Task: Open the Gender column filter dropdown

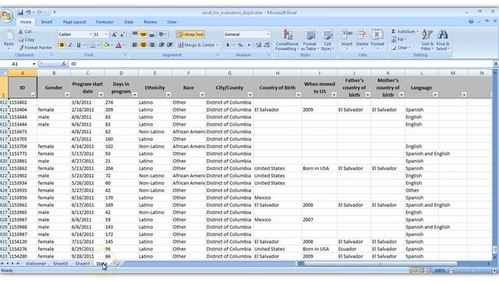Action: tap(67, 94)
